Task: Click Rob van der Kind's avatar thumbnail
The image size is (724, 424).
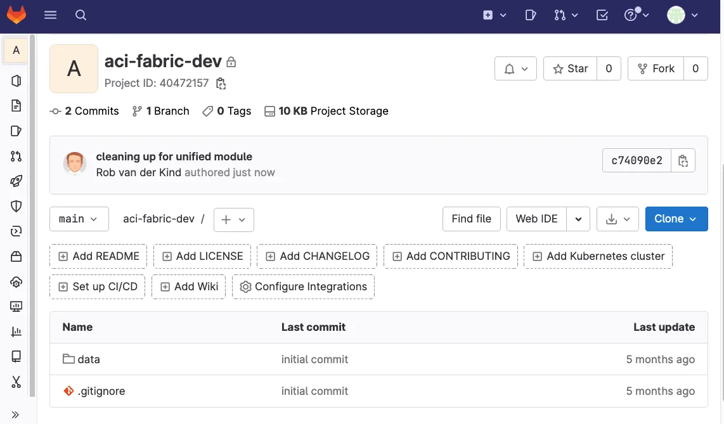Action: tap(75, 164)
